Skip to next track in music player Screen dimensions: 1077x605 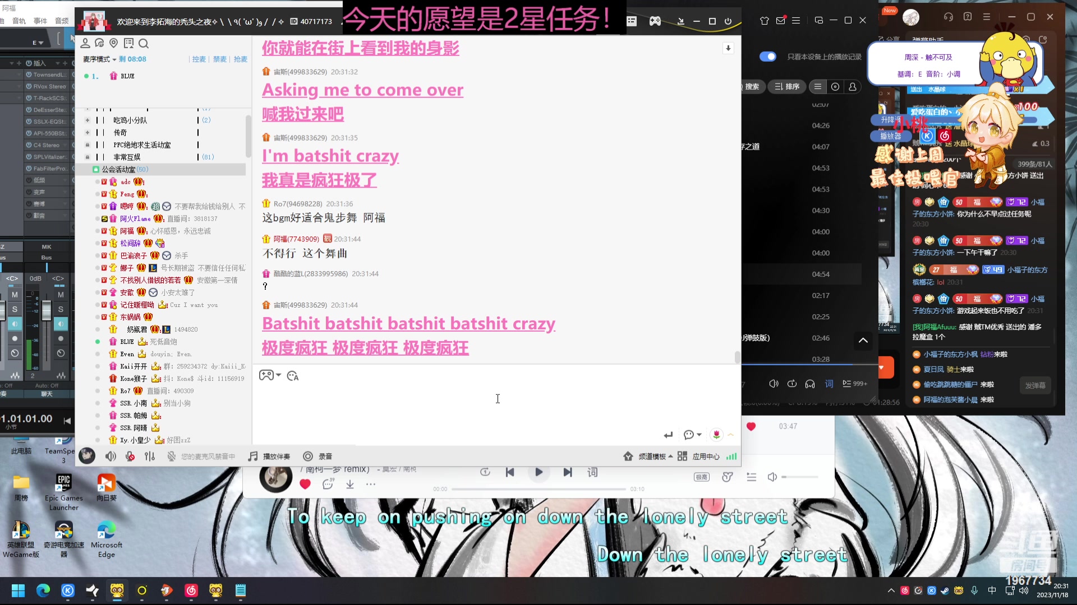tap(568, 472)
